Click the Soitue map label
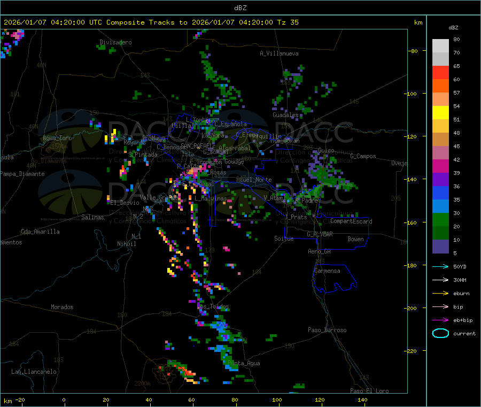The height and width of the screenshot is (407, 481). (284, 239)
